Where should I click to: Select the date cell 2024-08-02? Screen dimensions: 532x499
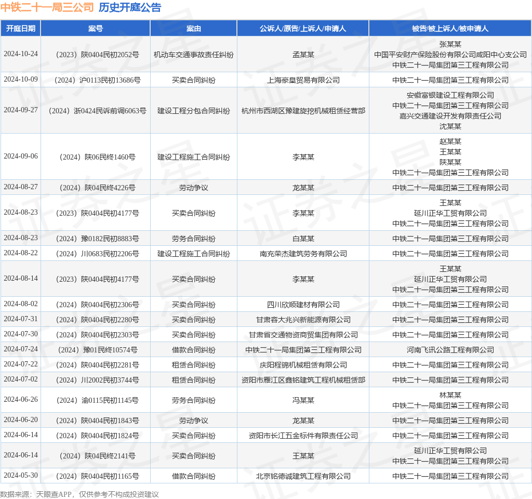[21, 304]
